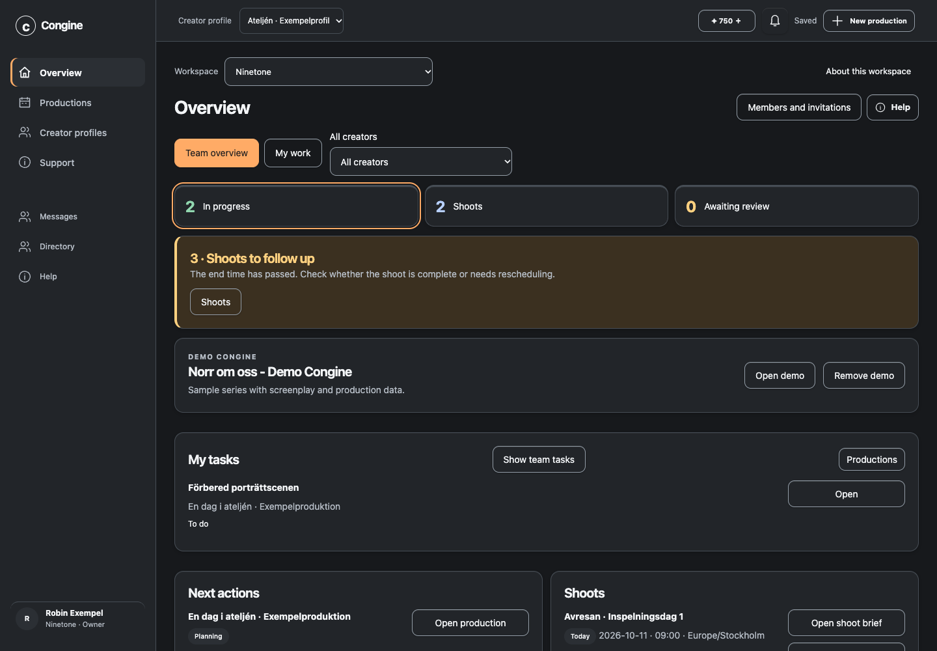The width and height of the screenshot is (937, 651).
Task: Switch to Team overview tab
Action: point(217,153)
